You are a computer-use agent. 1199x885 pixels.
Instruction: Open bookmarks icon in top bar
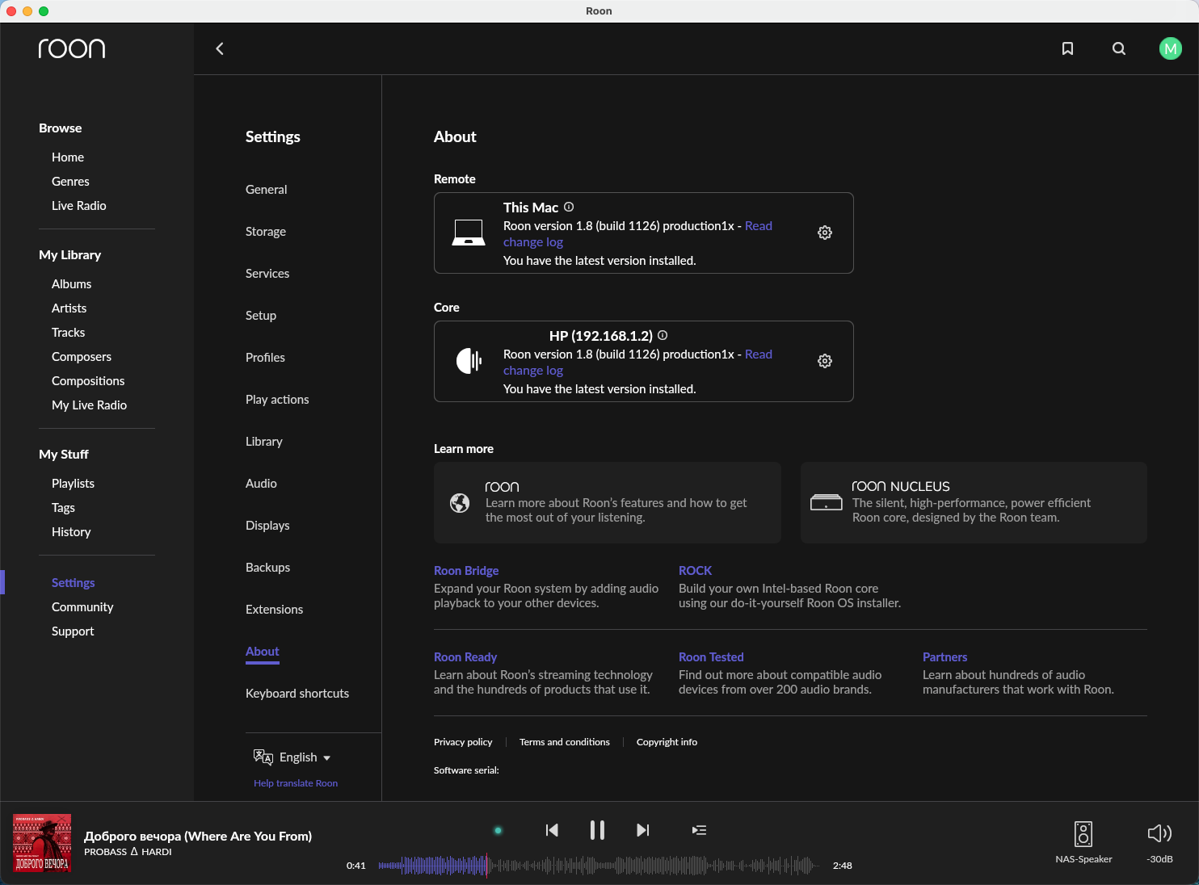coord(1067,48)
